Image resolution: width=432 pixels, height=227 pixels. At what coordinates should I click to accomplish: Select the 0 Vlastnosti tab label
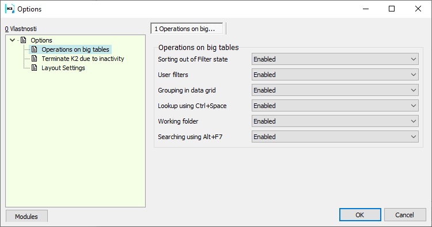coord(21,29)
